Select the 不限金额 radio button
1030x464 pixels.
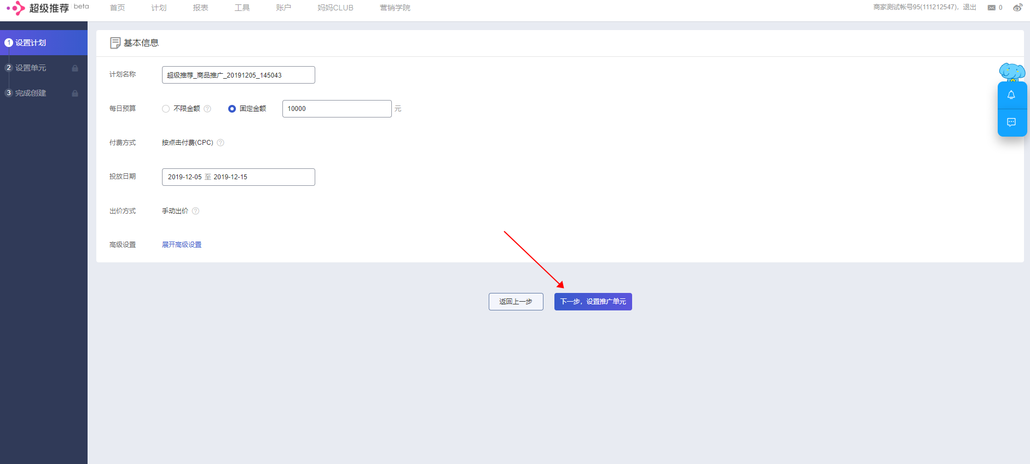(x=166, y=109)
